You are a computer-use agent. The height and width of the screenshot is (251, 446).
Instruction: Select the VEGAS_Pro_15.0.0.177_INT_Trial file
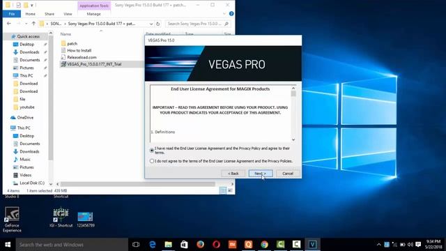94,64
